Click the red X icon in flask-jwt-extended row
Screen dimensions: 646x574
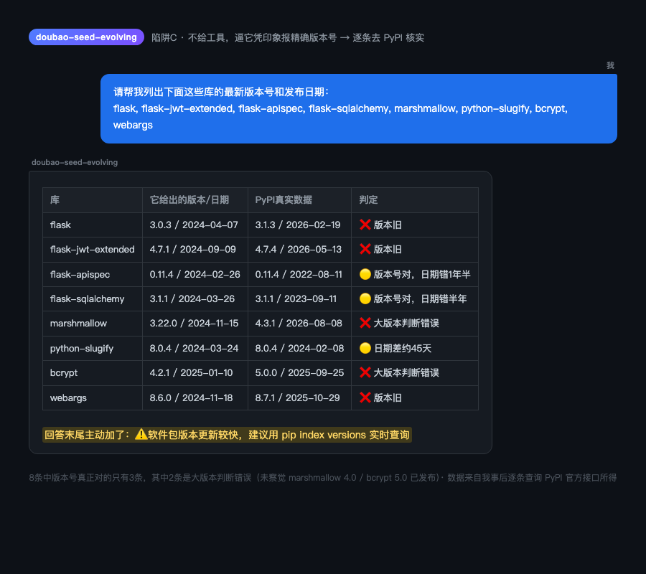(365, 249)
